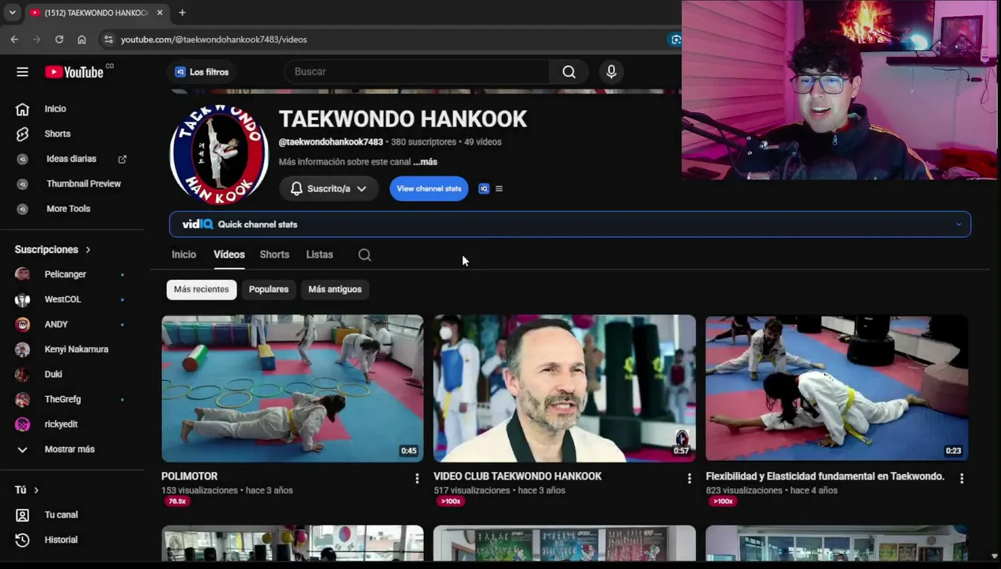
Task: Open the YouTube hamburger guide menu
Action: click(22, 72)
